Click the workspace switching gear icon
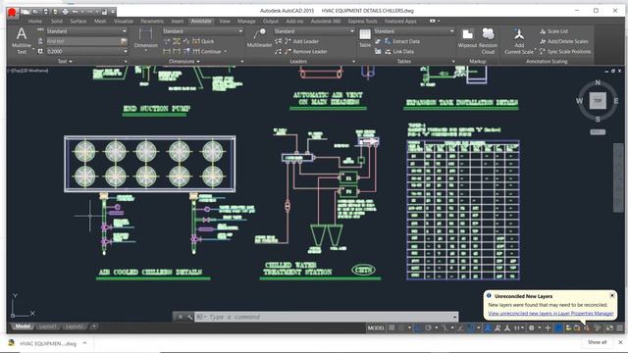 [x=532, y=328]
